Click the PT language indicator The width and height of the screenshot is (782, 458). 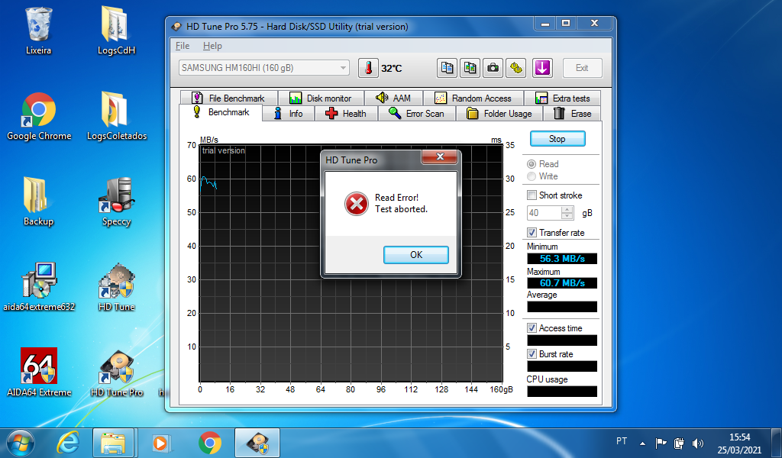pyautogui.click(x=622, y=441)
